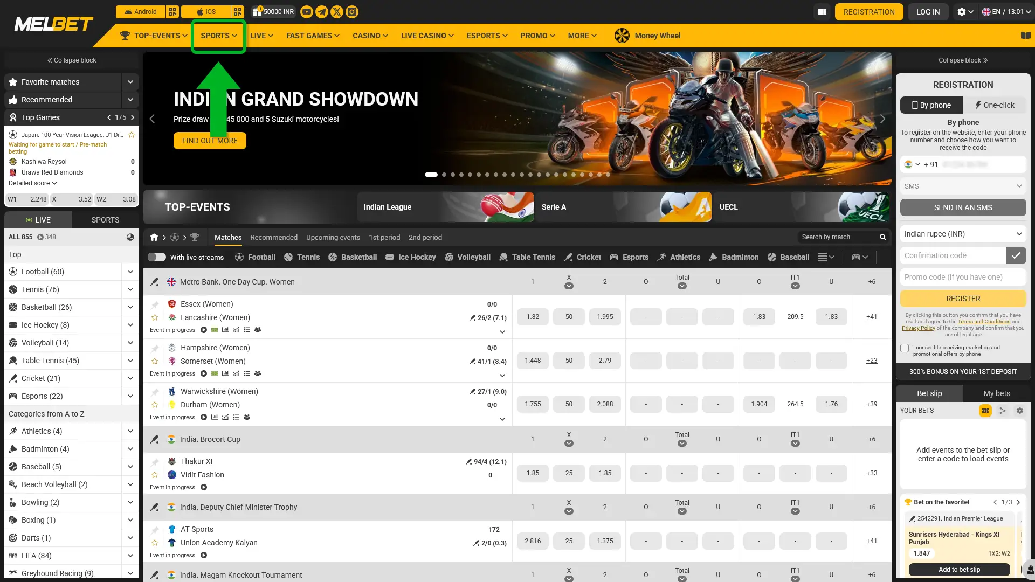The image size is (1035, 582).
Task: Switch to the One-click registration tab
Action: pos(995,105)
